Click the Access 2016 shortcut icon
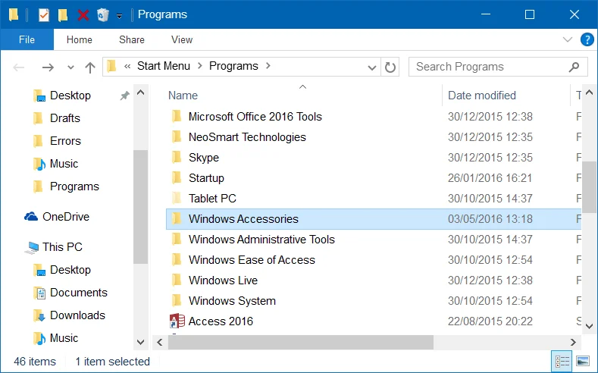Screen dimensions: 598x373 (x=177, y=321)
